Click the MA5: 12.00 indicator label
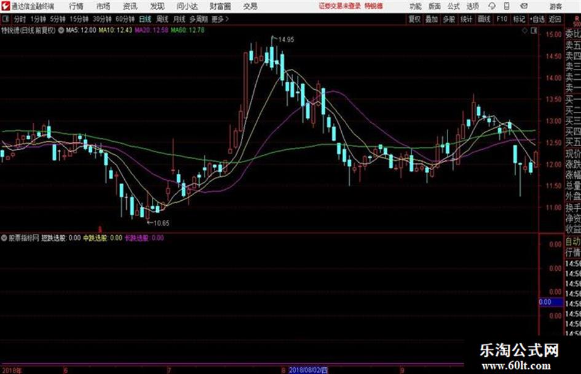This screenshot has height=374, width=581. (81, 30)
